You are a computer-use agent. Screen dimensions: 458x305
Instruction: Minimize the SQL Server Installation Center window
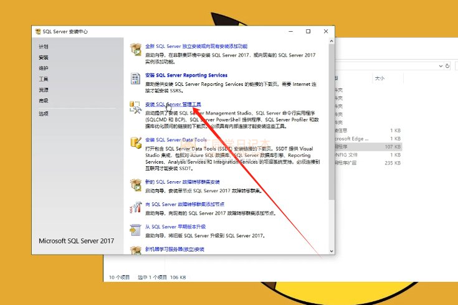click(290, 31)
